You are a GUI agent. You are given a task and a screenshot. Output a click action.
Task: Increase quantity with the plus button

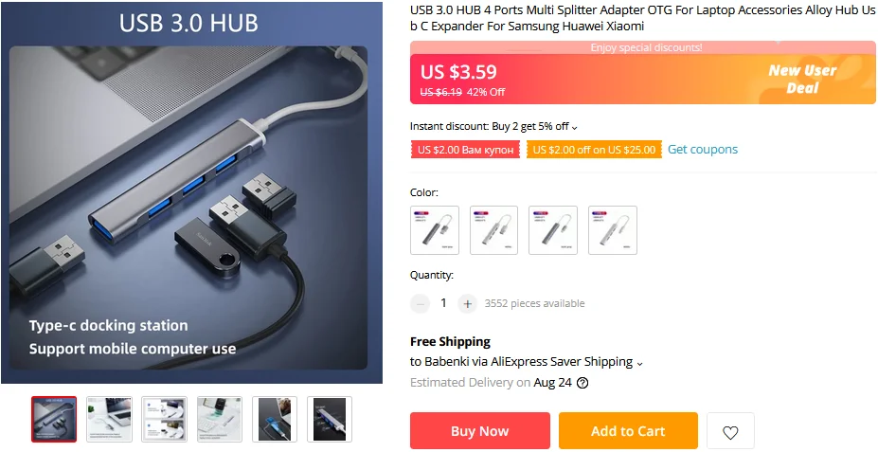click(468, 303)
